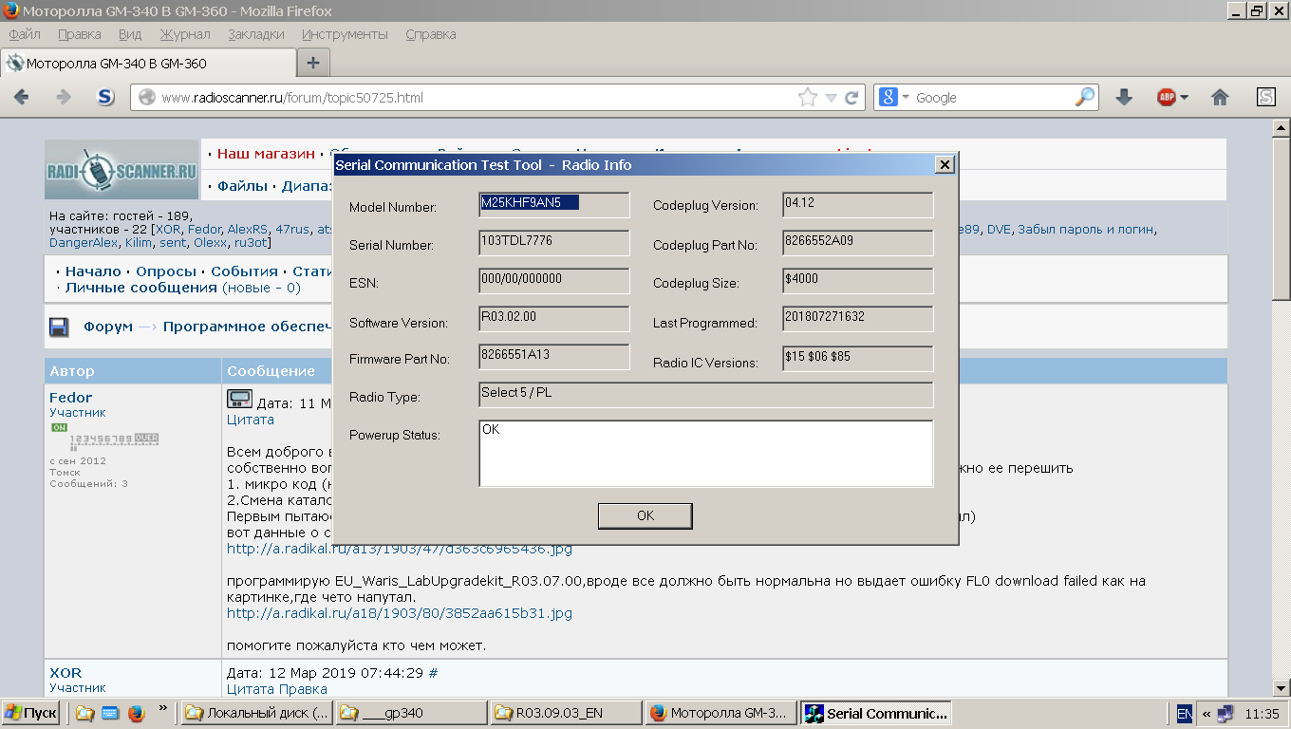Screen dimensions: 1291x729
Task: Click the Codeplug Part No field 8266552A09
Action: tap(858, 243)
